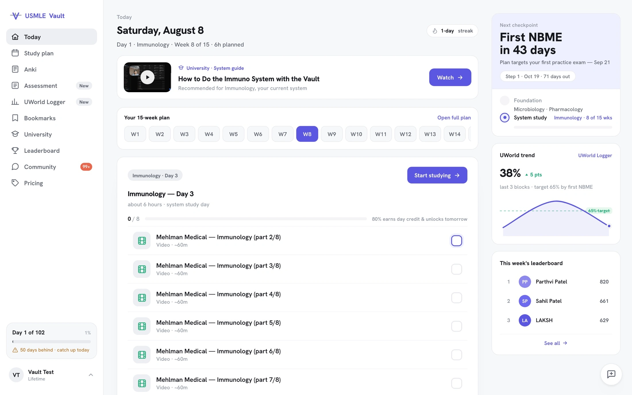The image size is (632, 395).
Task: Open the feedback chat bubble icon
Action: click(611, 374)
